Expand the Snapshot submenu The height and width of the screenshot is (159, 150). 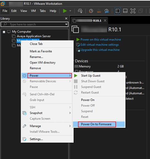click(x=47, y=113)
